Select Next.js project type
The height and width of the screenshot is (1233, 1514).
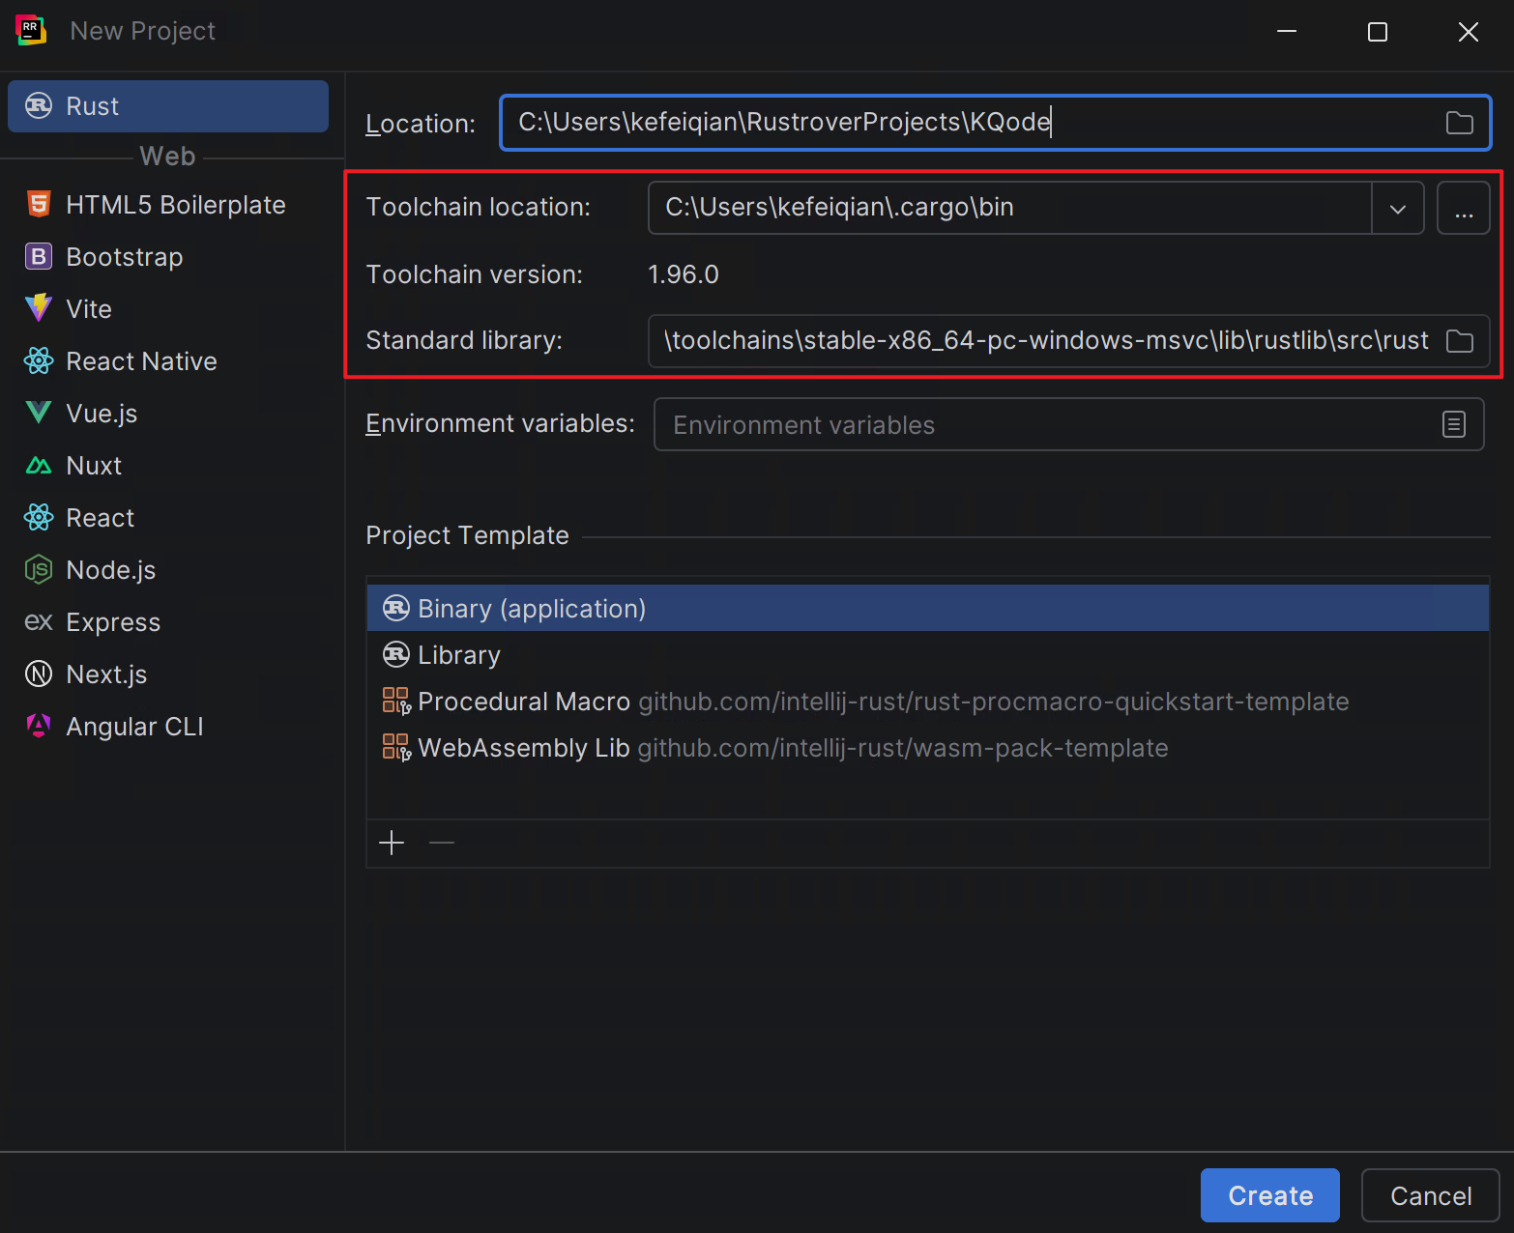[168, 674]
